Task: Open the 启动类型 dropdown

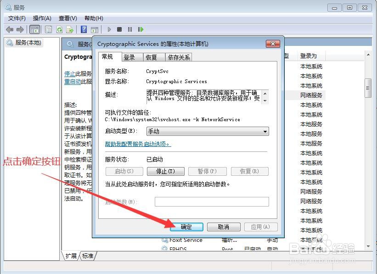Action: point(265,131)
